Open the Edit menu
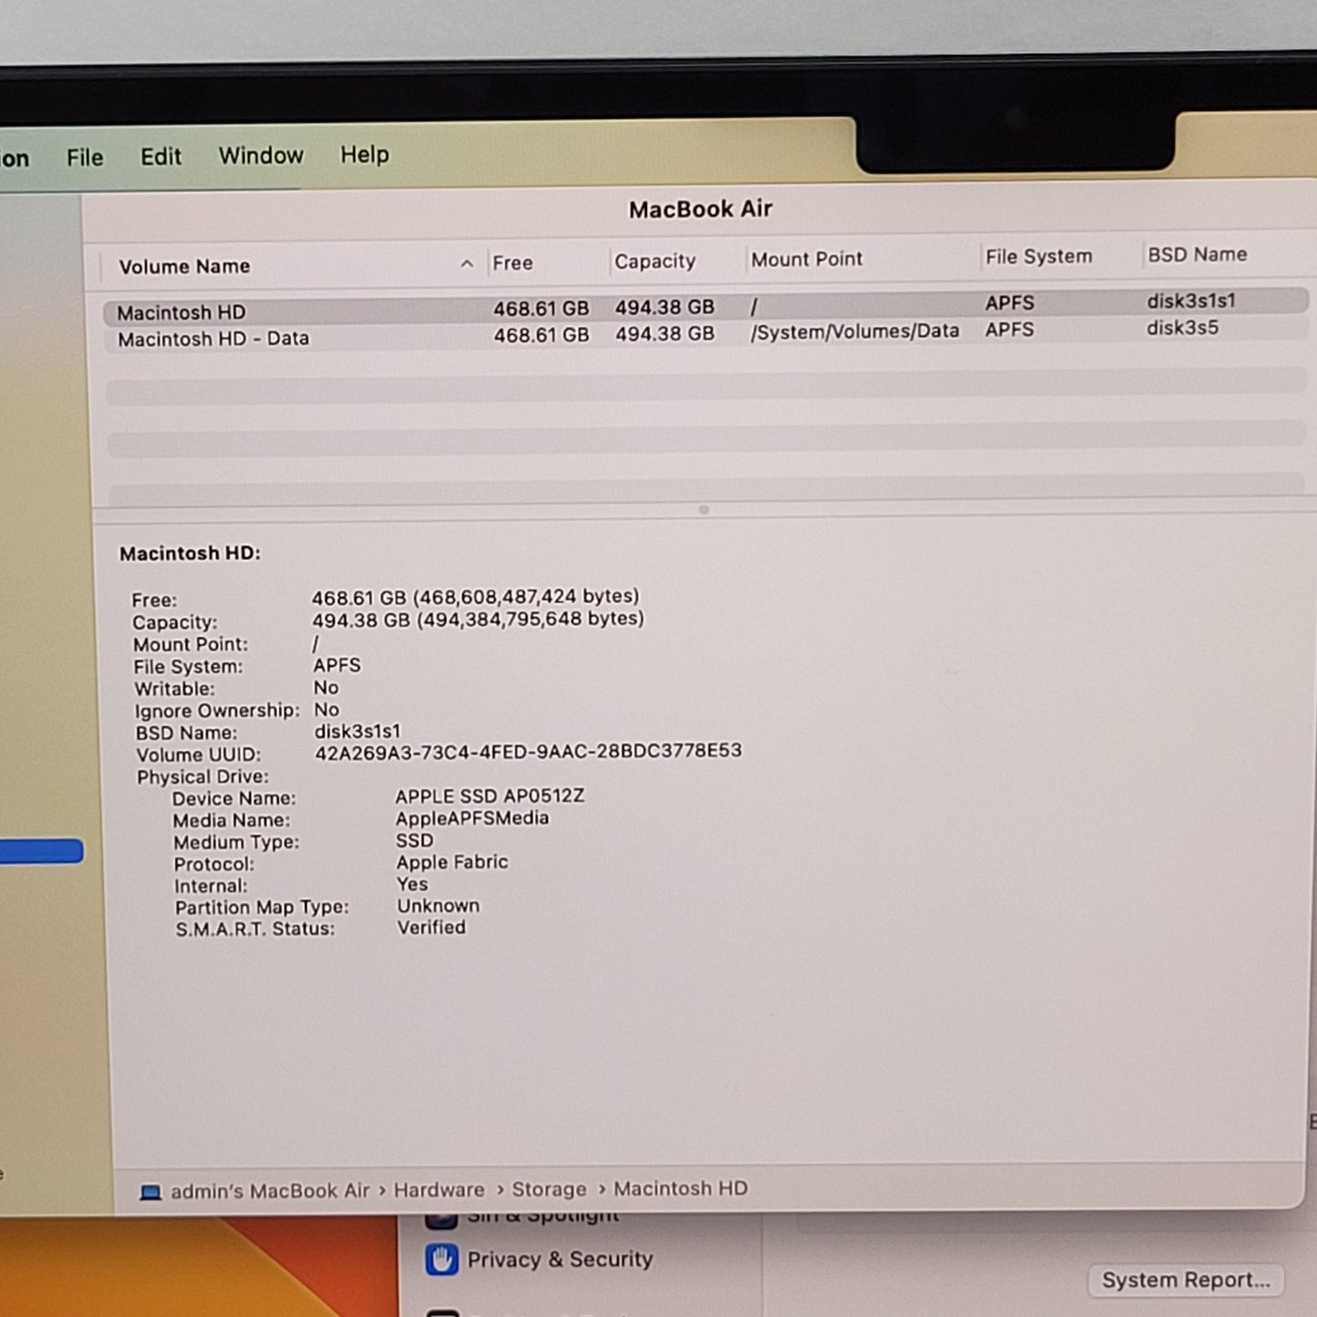Viewport: 1317px width, 1317px height. [x=160, y=157]
